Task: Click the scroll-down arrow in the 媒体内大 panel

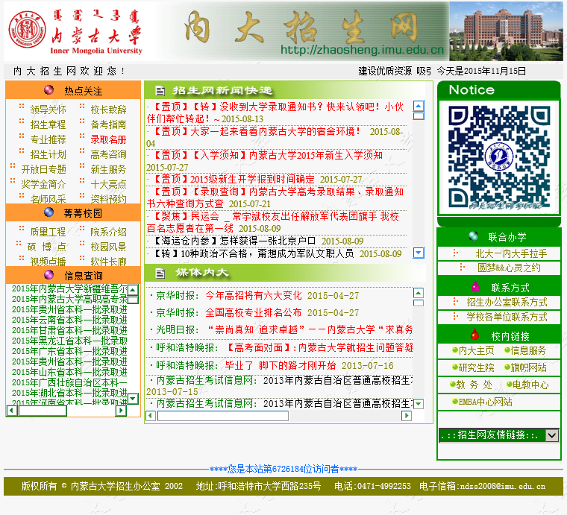Action: click(419, 403)
